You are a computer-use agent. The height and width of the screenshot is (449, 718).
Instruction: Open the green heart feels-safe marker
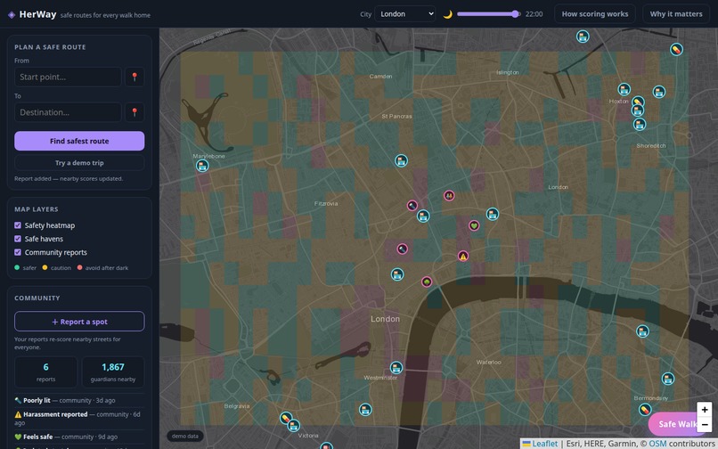474,225
